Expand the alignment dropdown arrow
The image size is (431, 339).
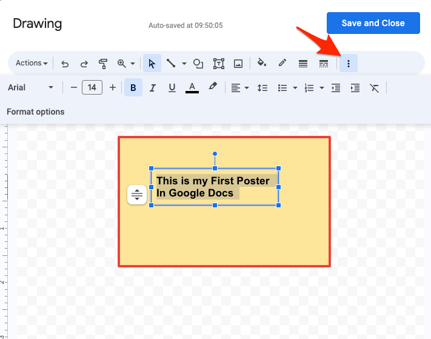(247, 88)
